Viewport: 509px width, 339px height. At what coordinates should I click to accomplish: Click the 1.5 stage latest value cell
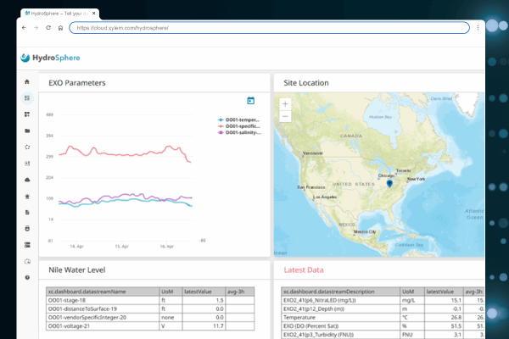pos(204,300)
